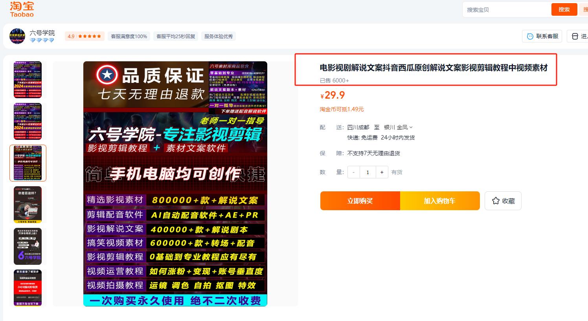Select the highlighted third sidebar thumbnail
The width and height of the screenshot is (588, 321).
coord(28,163)
